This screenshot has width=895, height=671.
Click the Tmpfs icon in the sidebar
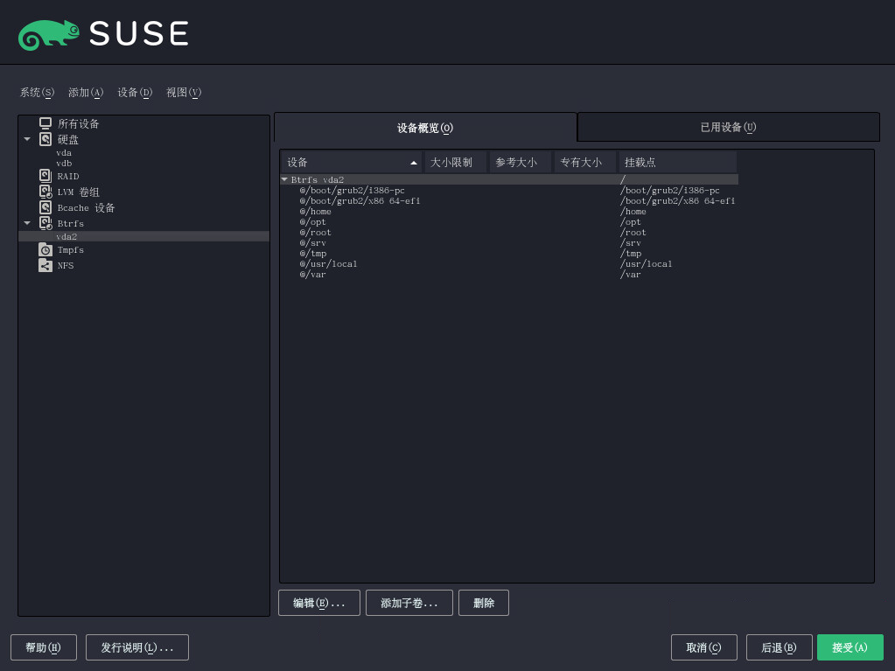click(45, 250)
